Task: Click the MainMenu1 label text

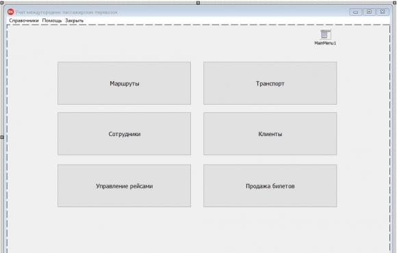Action: pyautogui.click(x=325, y=43)
